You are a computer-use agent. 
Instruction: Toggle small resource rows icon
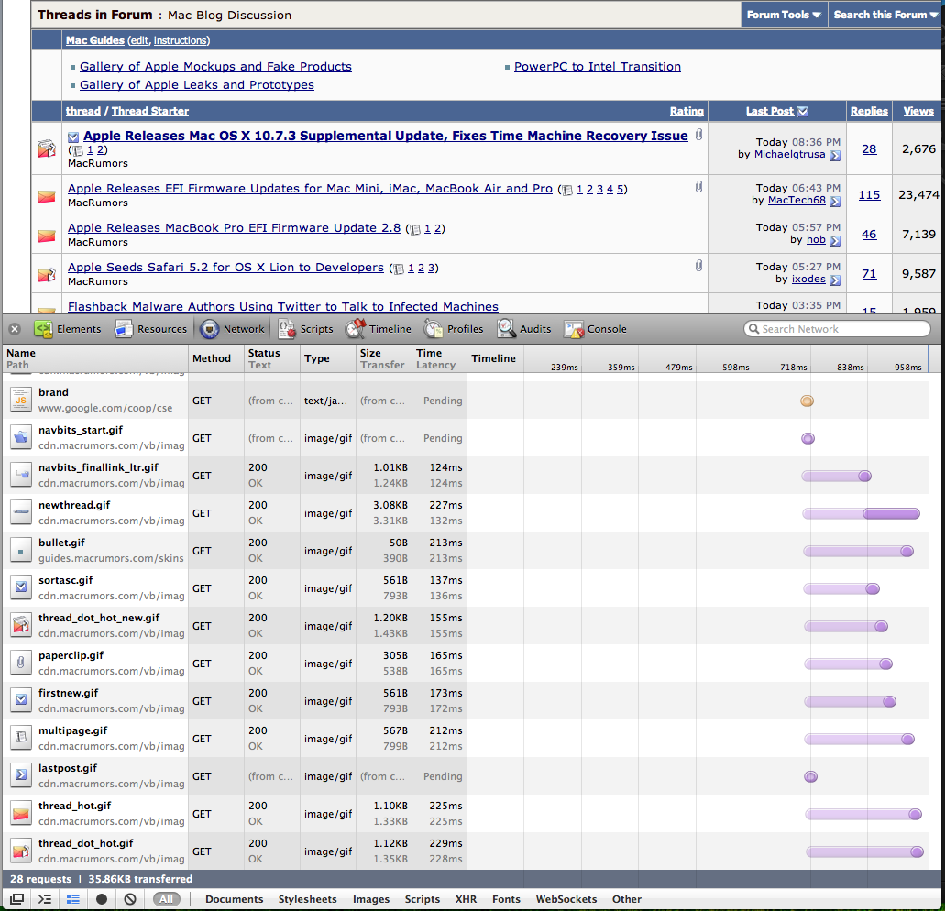(73, 899)
